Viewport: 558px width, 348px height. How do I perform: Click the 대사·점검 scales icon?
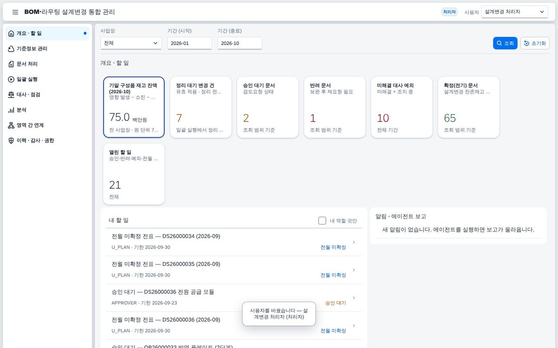11,95
